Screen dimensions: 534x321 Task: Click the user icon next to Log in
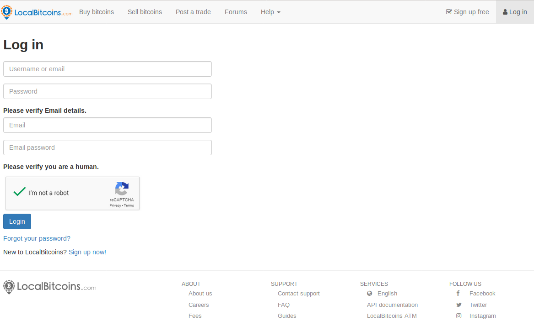[505, 12]
